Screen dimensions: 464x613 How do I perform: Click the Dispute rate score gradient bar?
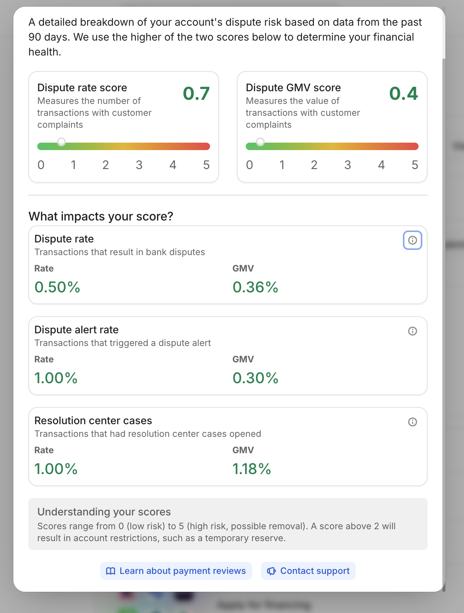[124, 146]
